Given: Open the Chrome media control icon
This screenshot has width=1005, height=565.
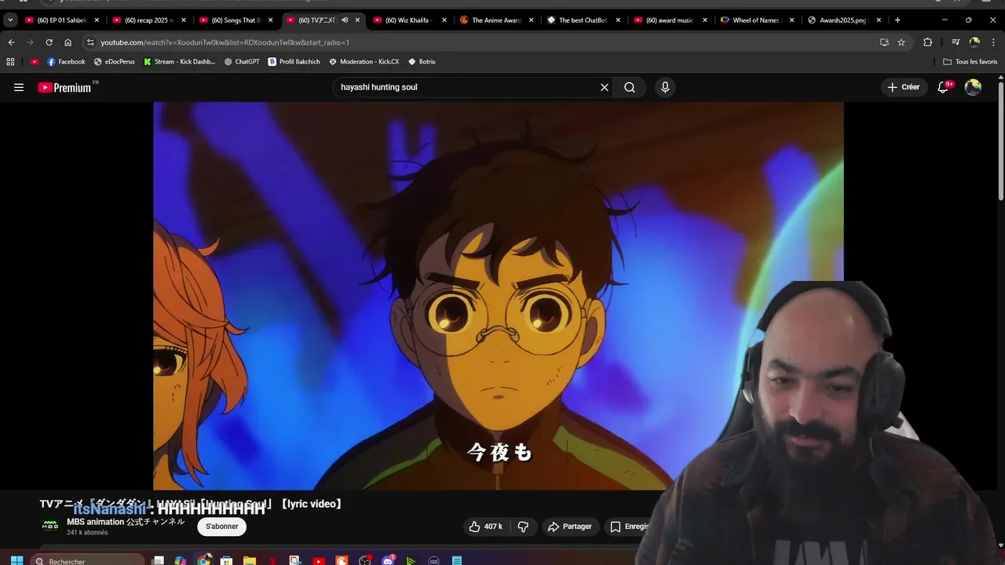Looking at the screenshot, I should click(x=956, y=42).
